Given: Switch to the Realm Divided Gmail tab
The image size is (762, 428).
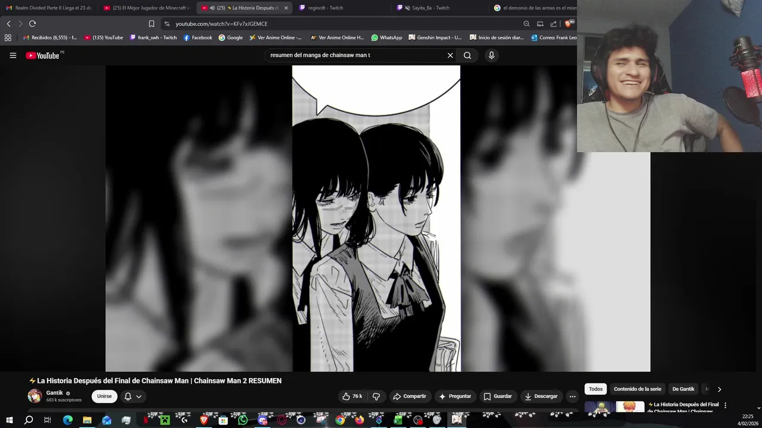Looking at the screenshot, I should coord(49,8).
